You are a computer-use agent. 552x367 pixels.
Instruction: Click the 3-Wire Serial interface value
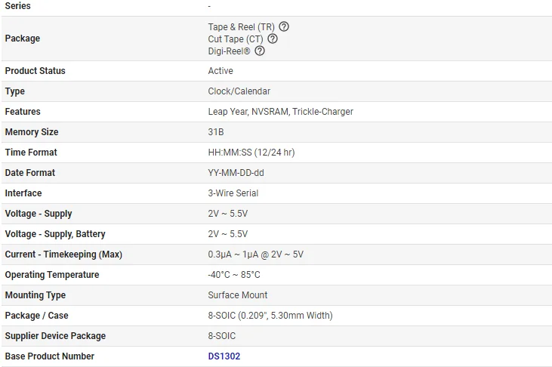[x=233, y=193]
